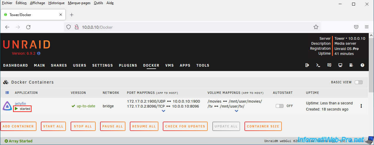Click the list icon in Application column header
Screen dimensions: 374x145
coord(7,93)
